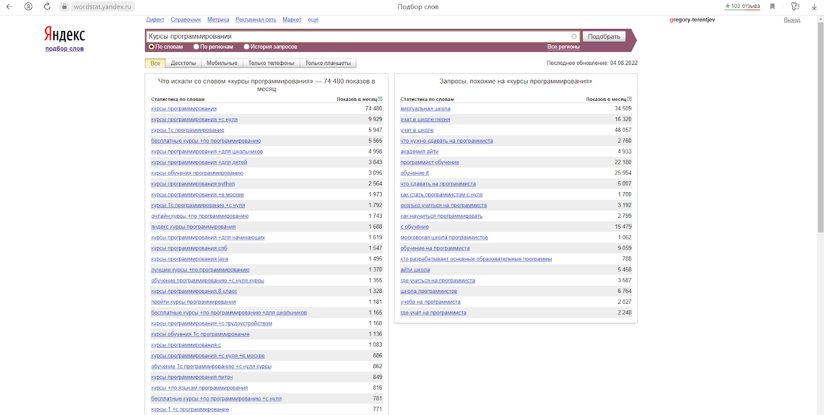824x415 pixels.
Task: Open similar query как стать программистом с нуля
Action: [x=441, y=195]
